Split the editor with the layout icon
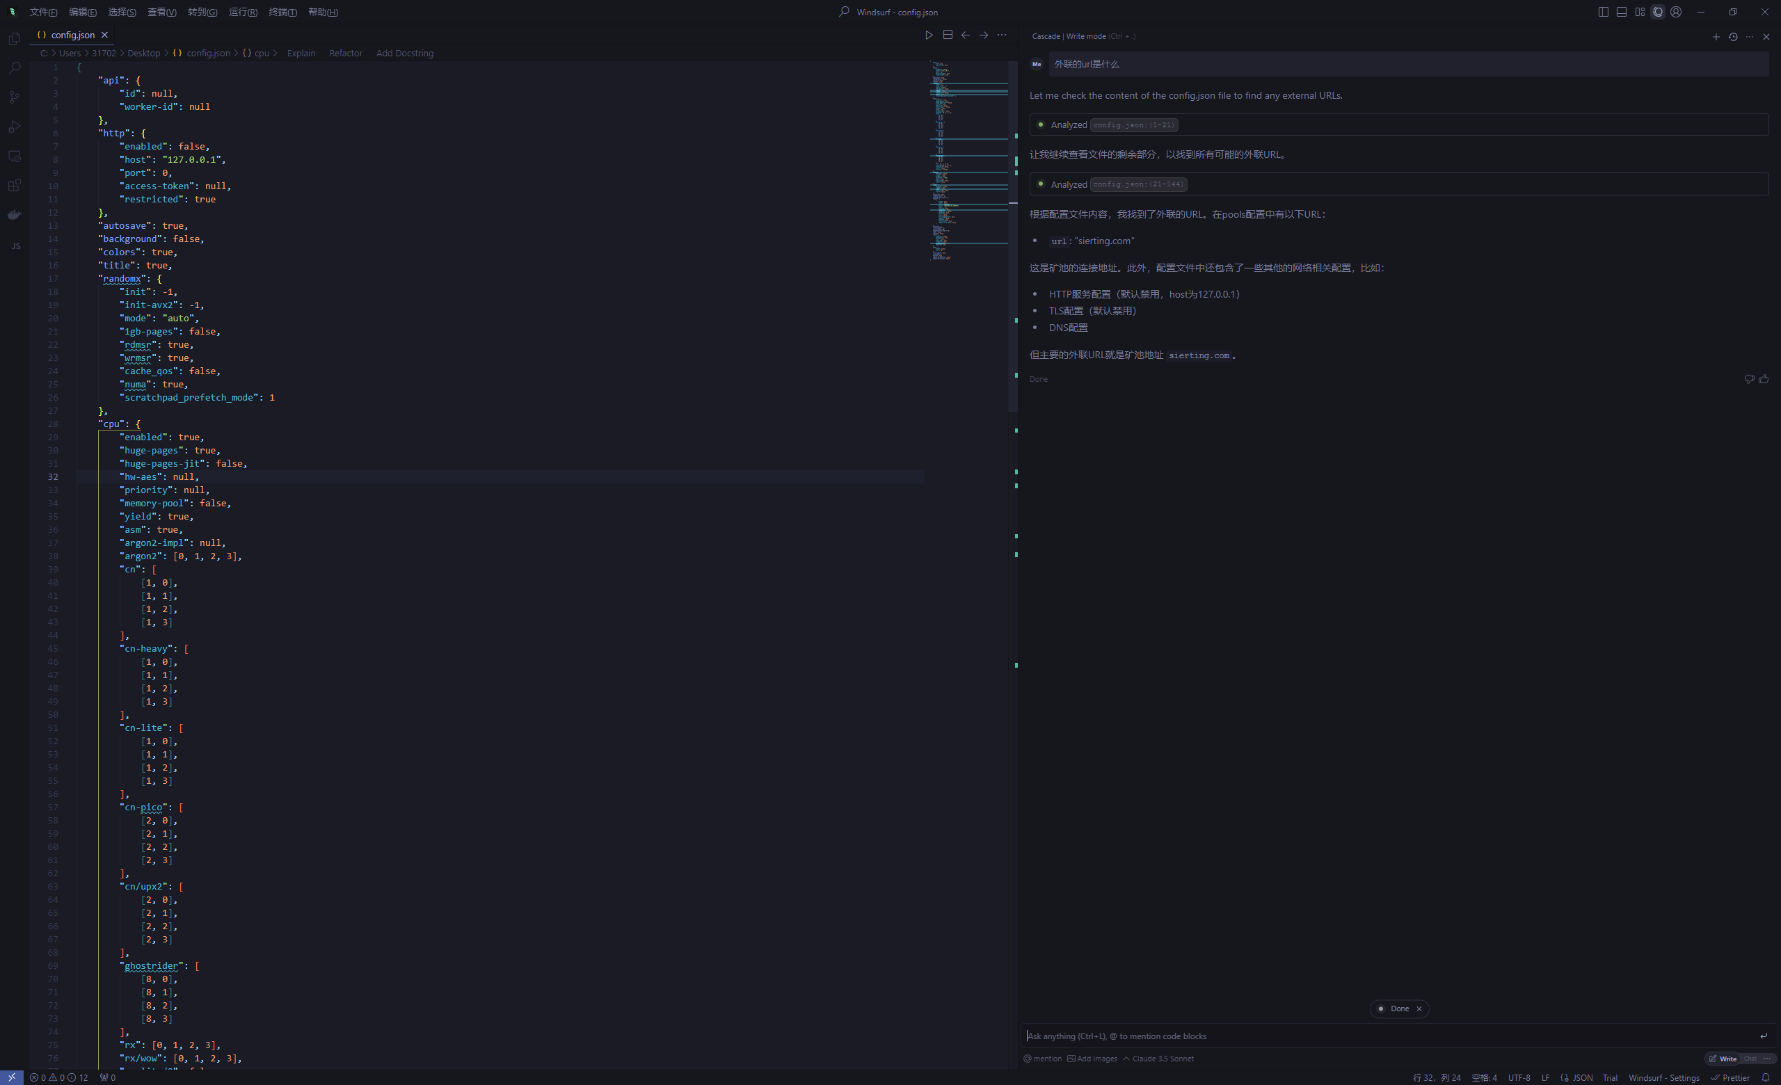 point(947,35)
